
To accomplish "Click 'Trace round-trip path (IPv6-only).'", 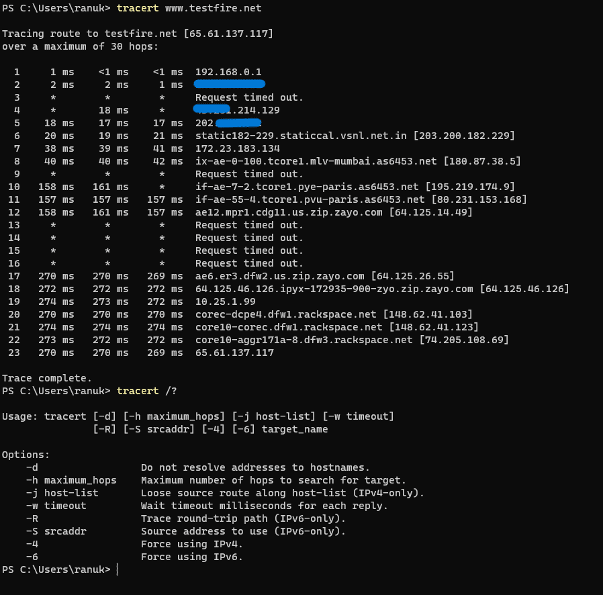I will [243, 518].
